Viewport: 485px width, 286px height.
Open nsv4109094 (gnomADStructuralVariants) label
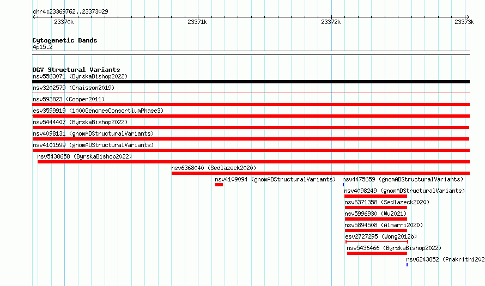click(275, 179)
